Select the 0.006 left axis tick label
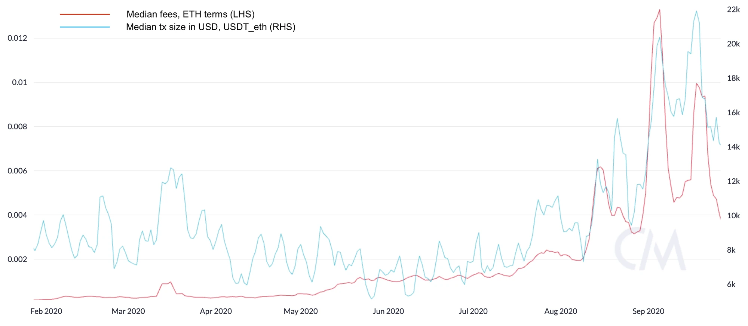748x326 pixels. click(17, 171)
